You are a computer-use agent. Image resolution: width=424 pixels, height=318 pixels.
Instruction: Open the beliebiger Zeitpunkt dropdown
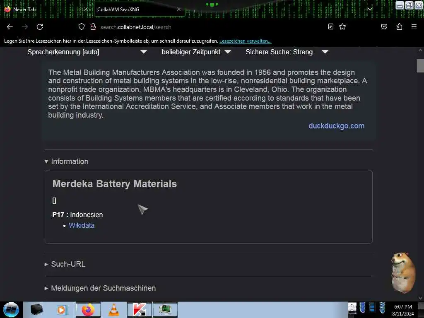coord(197,52)
